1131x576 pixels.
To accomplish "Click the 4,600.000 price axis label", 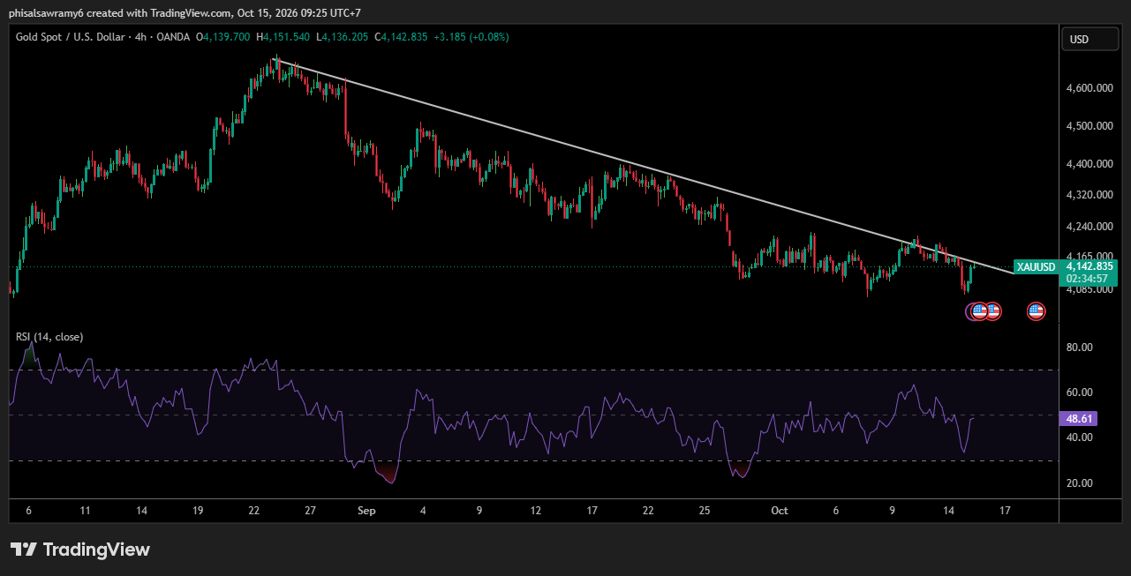I will [1088, 88].
